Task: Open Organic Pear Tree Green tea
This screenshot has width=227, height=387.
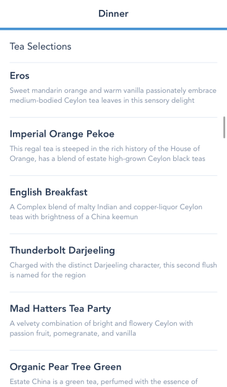Action: (x=113, y=369)
